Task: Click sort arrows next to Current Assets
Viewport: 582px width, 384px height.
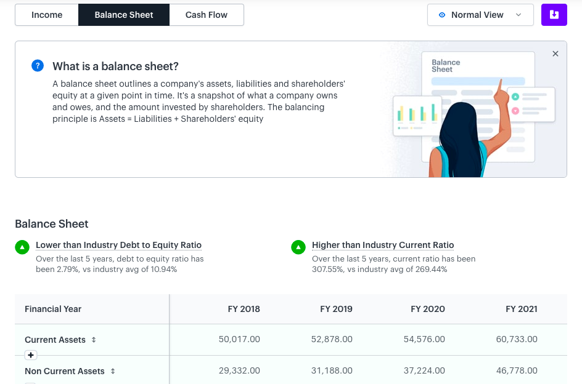Action: tap(94, 340)
